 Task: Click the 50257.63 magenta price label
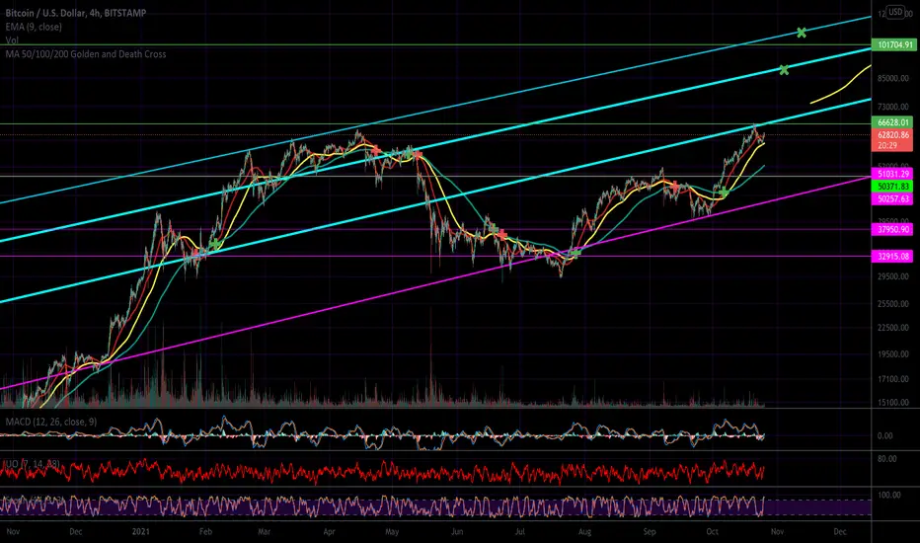(893, 199)
